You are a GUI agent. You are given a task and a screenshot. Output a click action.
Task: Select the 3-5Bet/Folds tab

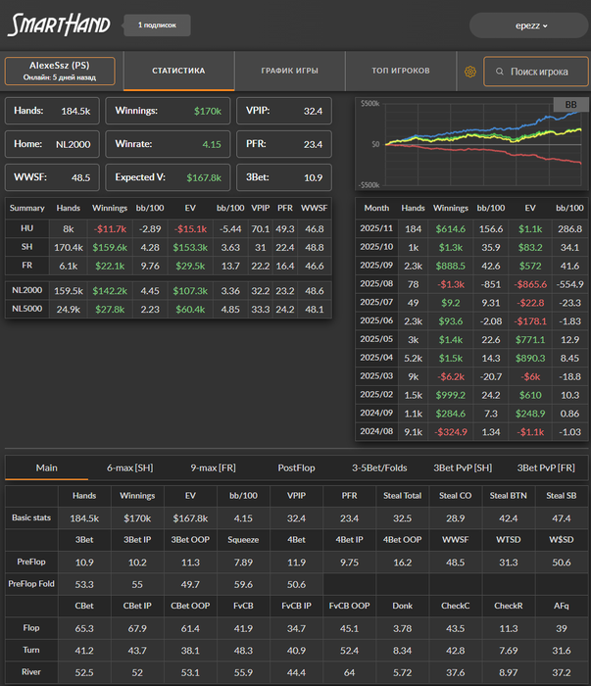click(x=380, y=467)
